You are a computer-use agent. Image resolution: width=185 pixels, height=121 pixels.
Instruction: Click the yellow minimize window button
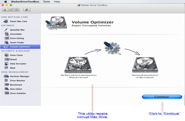tap(7, 5)
